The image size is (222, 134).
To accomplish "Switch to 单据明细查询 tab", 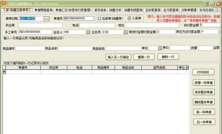I will (x=43, y=10).
